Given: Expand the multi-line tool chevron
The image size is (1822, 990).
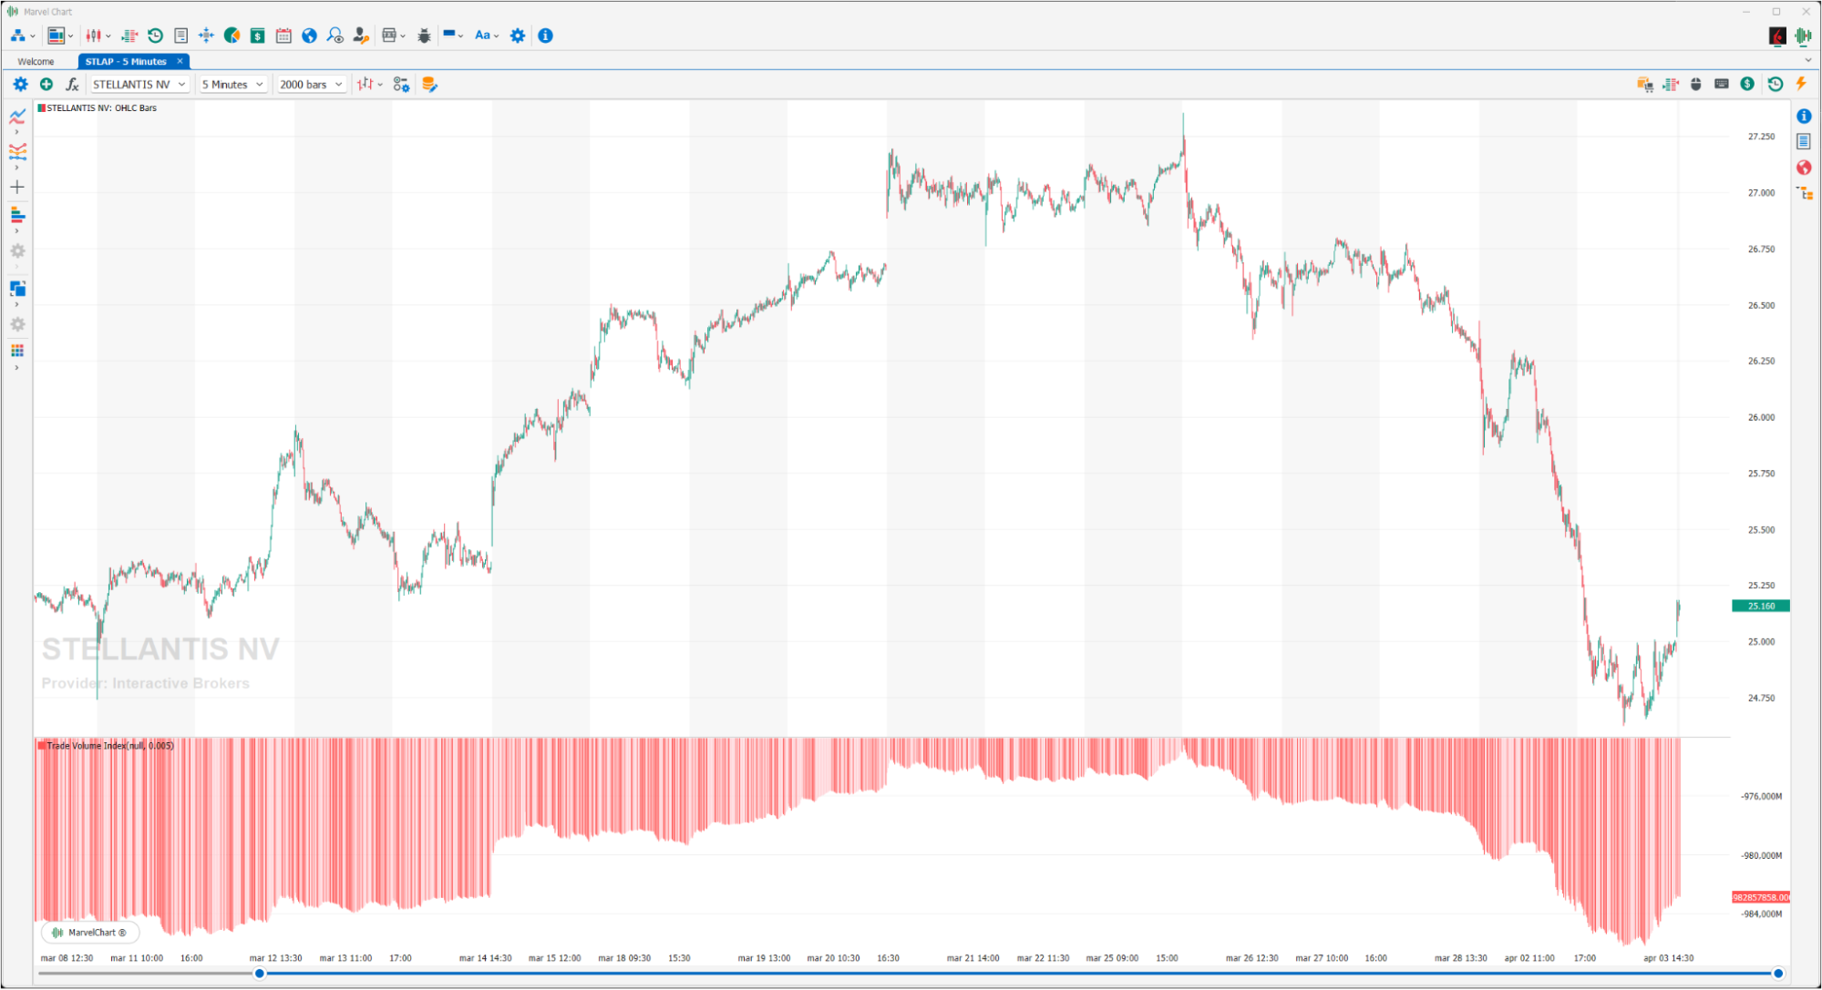Looking at the screenshot, I should coord(16,168).
